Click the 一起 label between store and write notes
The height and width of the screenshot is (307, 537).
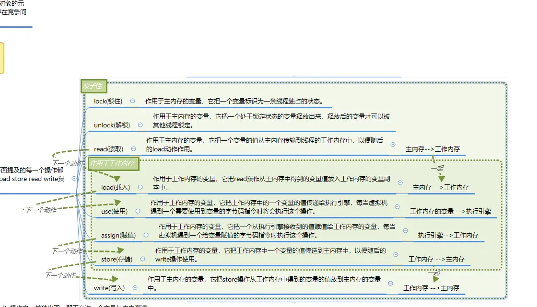point(434,273)
